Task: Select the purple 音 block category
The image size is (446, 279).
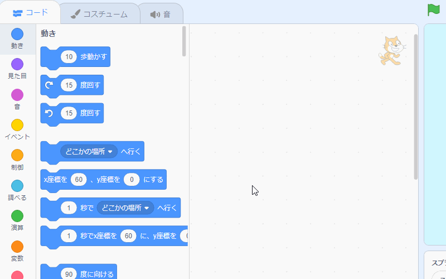Action: (x=17, y=99)
